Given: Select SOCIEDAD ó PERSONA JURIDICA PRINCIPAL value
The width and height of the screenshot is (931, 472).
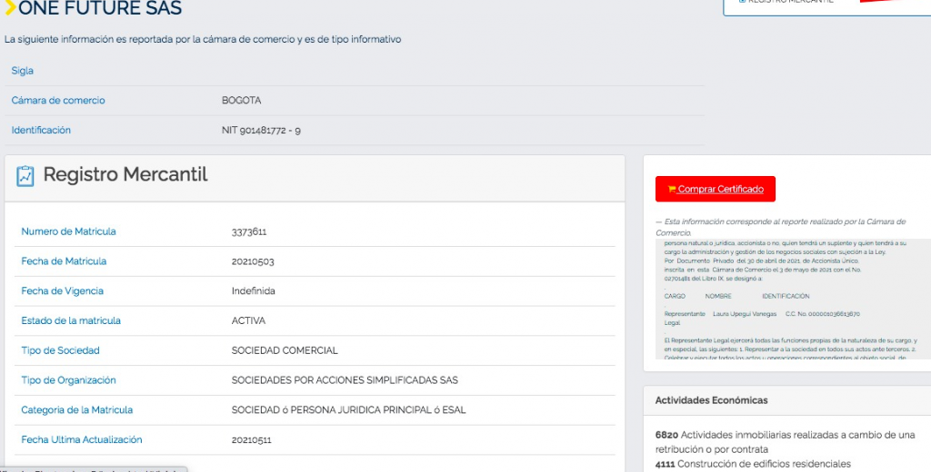Looking at the screenshot, I should point(348,409).
